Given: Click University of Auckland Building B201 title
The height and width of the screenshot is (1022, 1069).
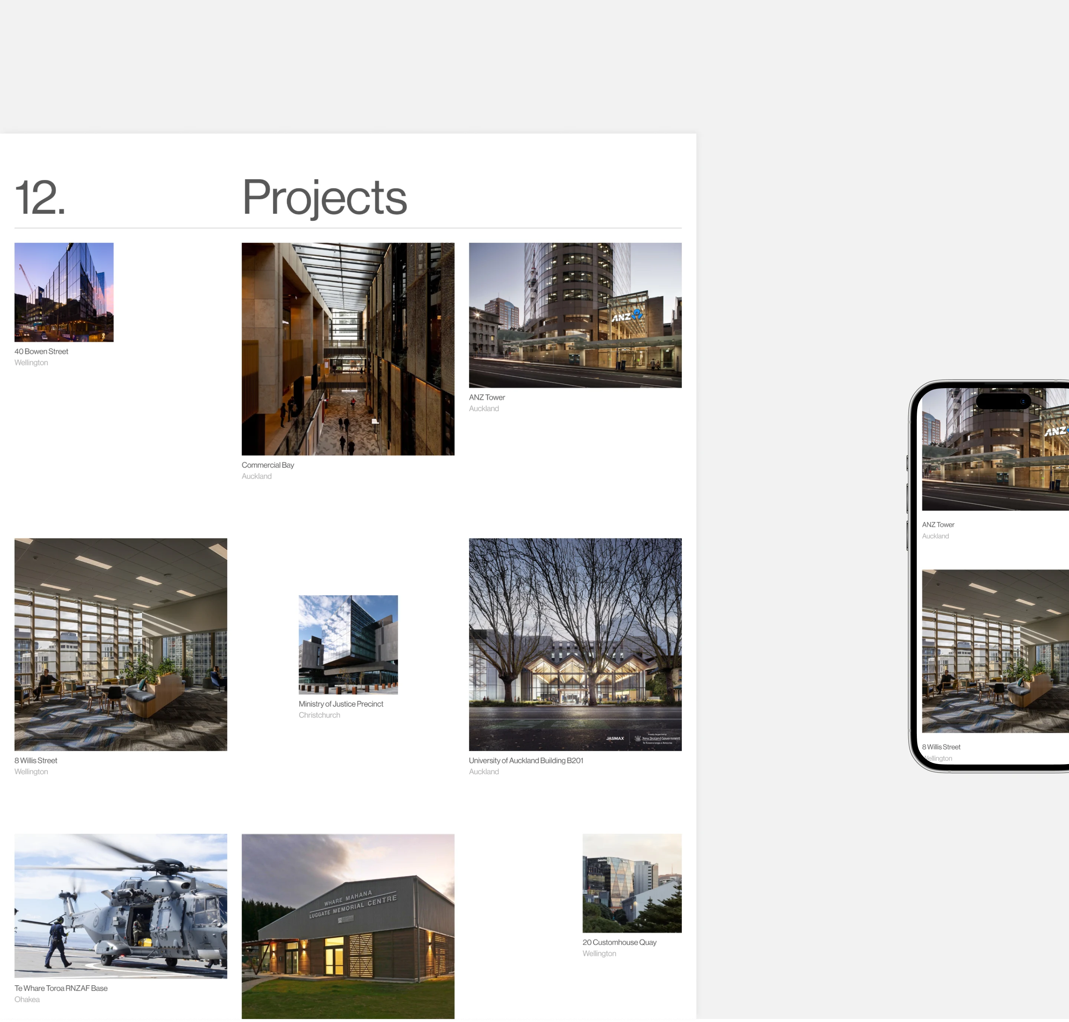Looking at the screenshot, I should (526, 760).
